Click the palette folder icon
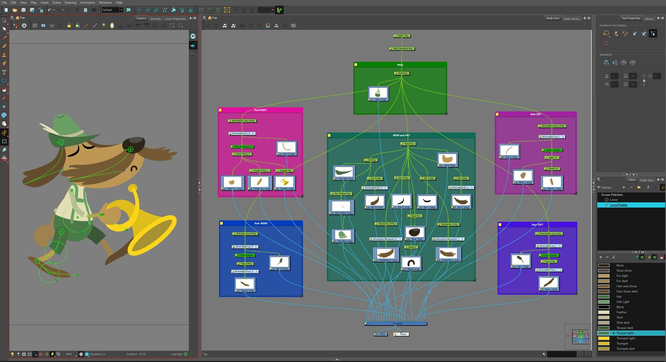666x362 pixels. point(639,187)
